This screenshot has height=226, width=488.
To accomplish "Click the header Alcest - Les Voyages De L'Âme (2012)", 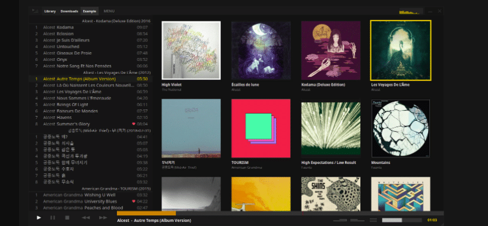I will (117, 73).
